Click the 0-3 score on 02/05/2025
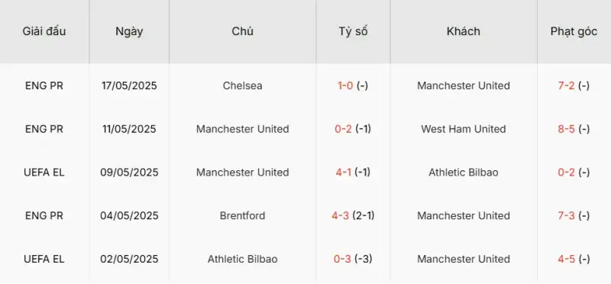Viewport: 611px width, 284px height. [x=342, y=259]
